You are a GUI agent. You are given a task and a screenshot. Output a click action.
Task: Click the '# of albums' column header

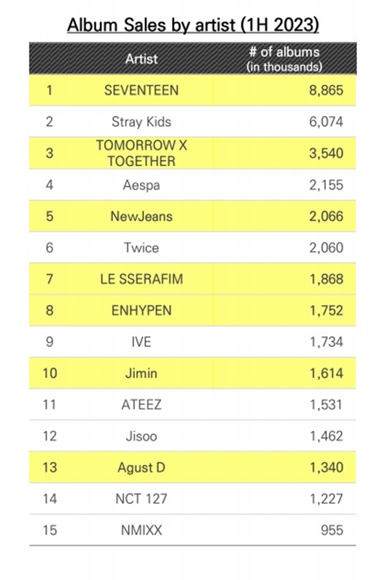[x=284, y=58]
